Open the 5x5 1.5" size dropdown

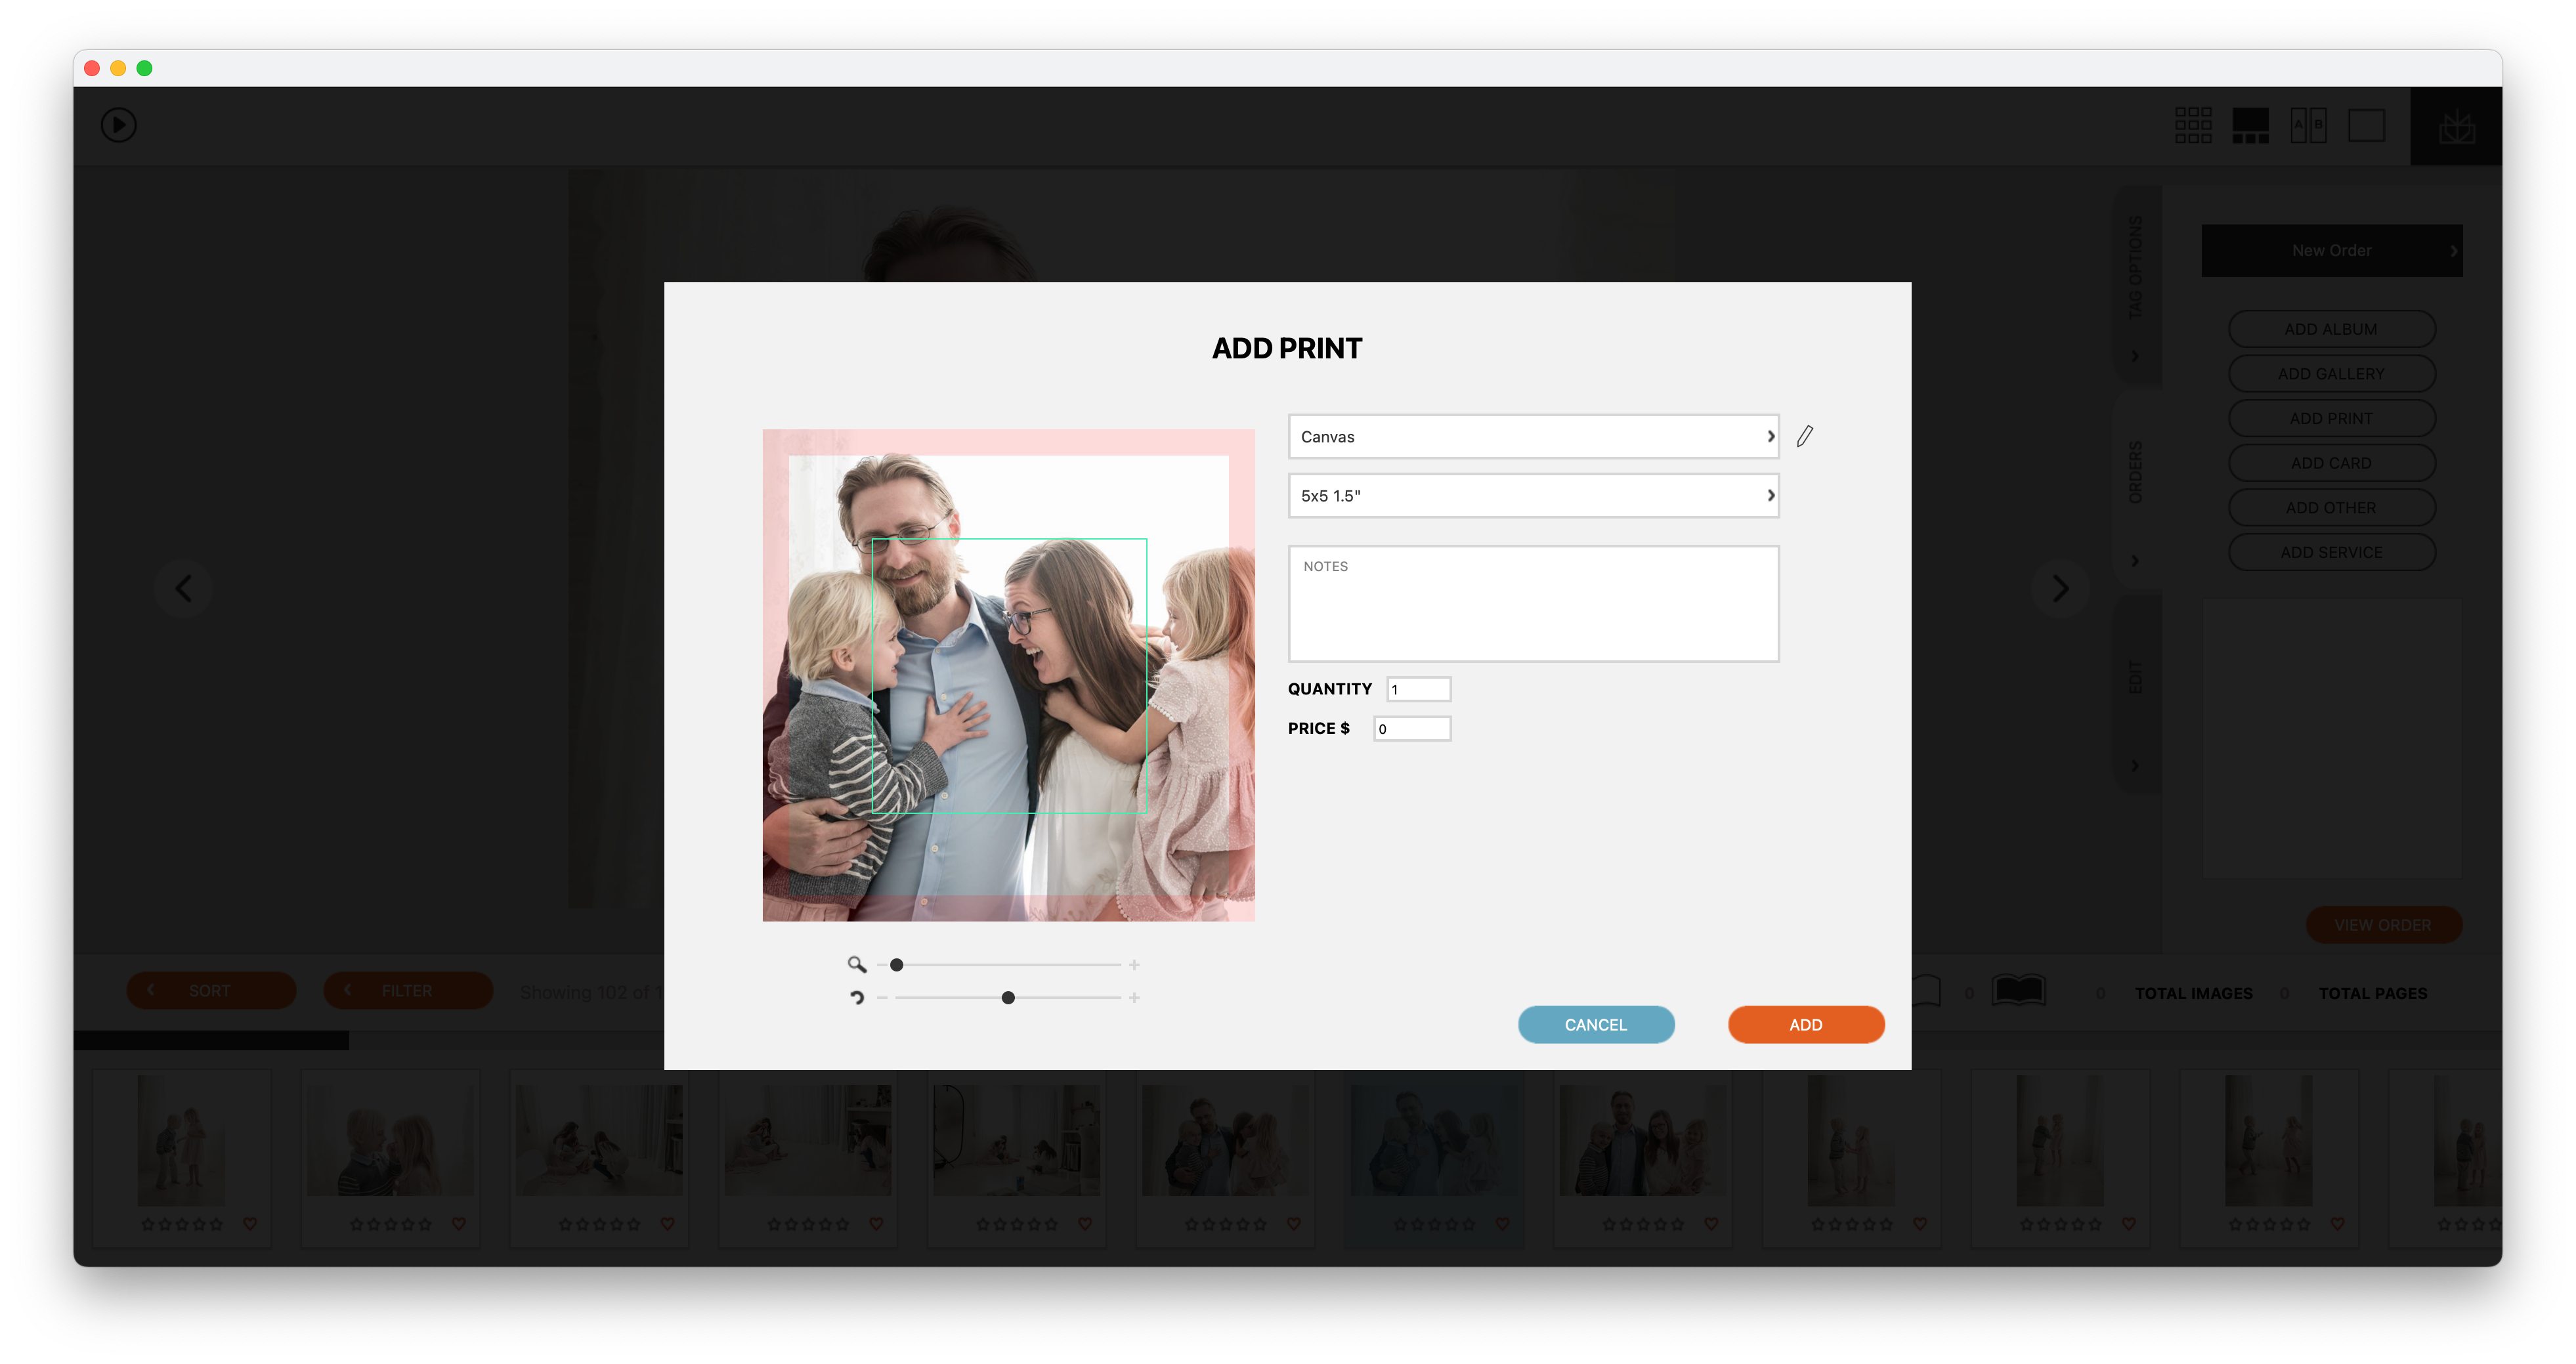pos(1533,495)
